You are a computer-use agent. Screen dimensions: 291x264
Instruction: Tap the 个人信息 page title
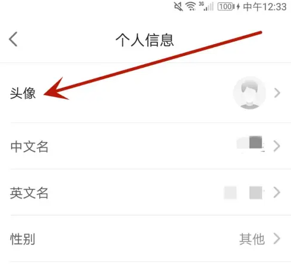pos(145,40)
